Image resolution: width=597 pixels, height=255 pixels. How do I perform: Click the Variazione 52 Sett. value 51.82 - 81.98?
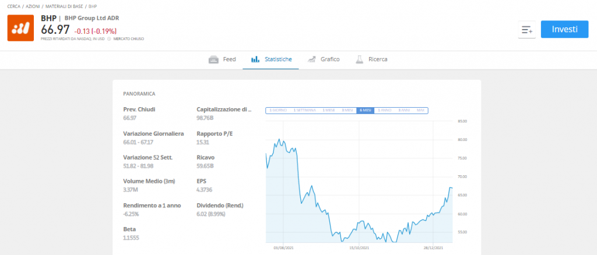(x=139, y=166)
